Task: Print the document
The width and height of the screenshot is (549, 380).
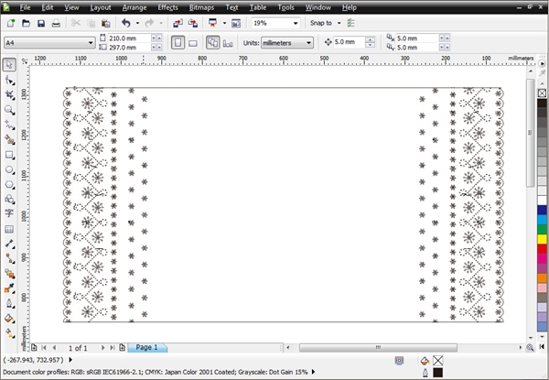Action: click(56, 23)
